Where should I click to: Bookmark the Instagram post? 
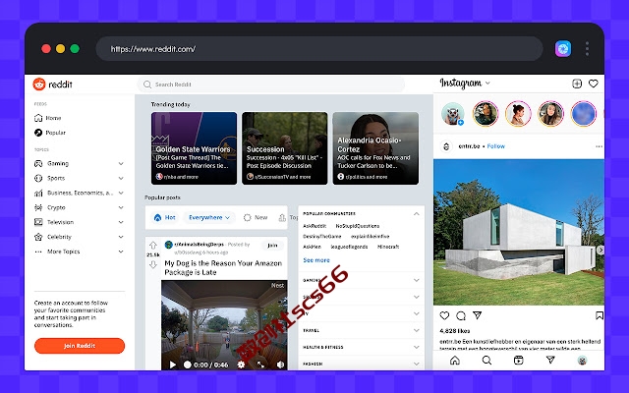tap(600, 315)
